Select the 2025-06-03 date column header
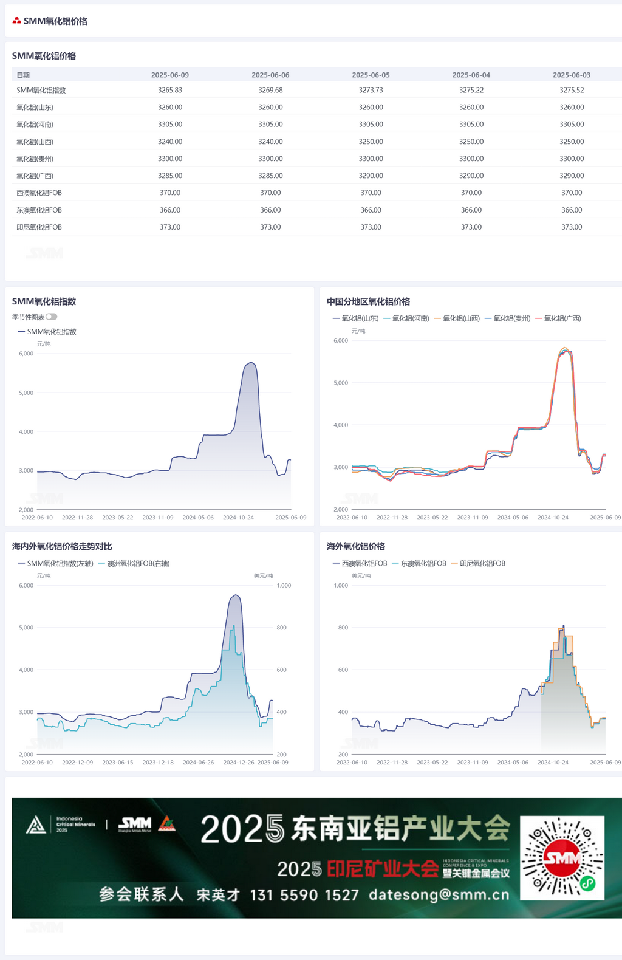622x960 pixels. 572,75
